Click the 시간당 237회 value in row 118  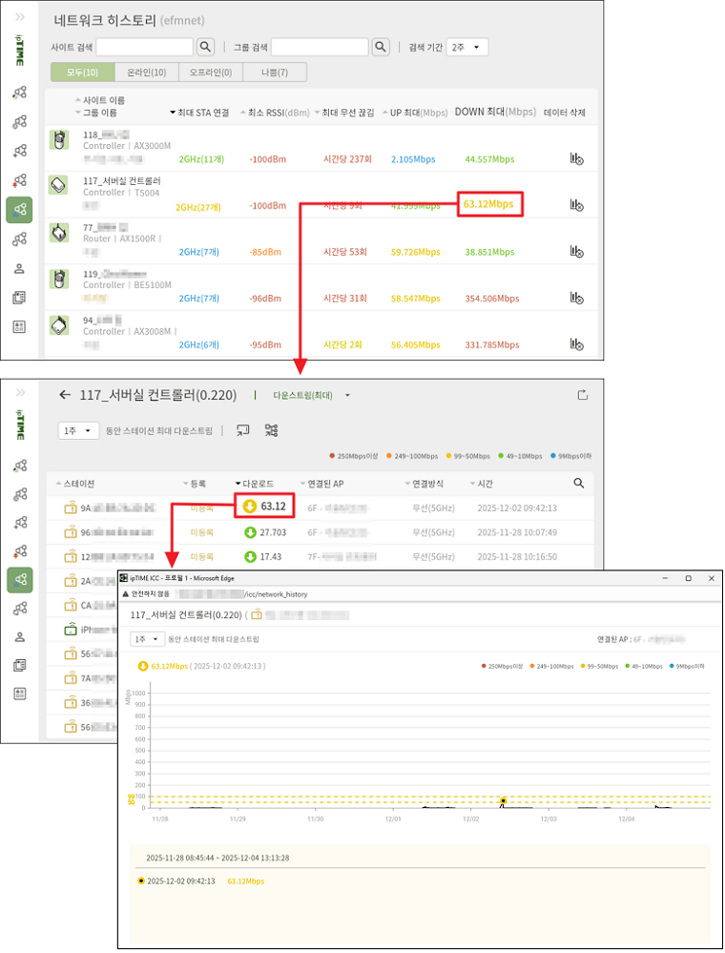pyautogui.click(x=347, y=159)
